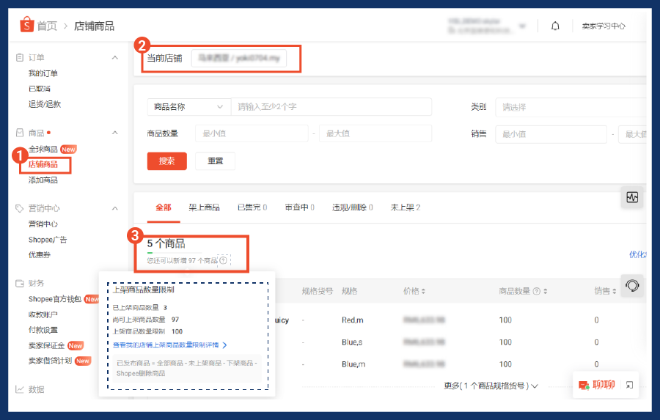Image resolution: width=660 pixels, height=420 pixels.
Task: Open the 类别 请选择 dropdown
Action: 571,107
